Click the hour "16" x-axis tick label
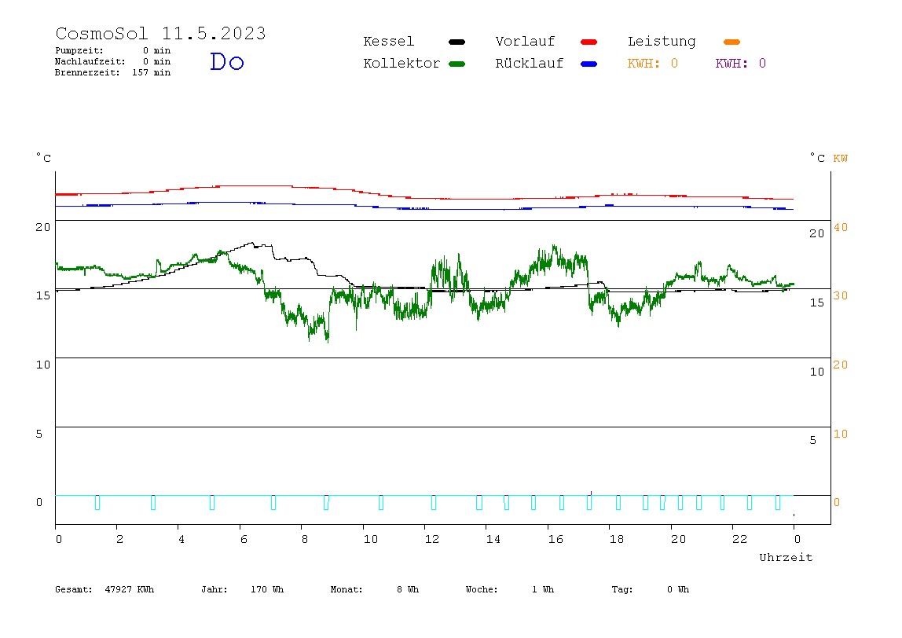The width and height of the screenshot is (902, 638). click(x=555, y=540)
